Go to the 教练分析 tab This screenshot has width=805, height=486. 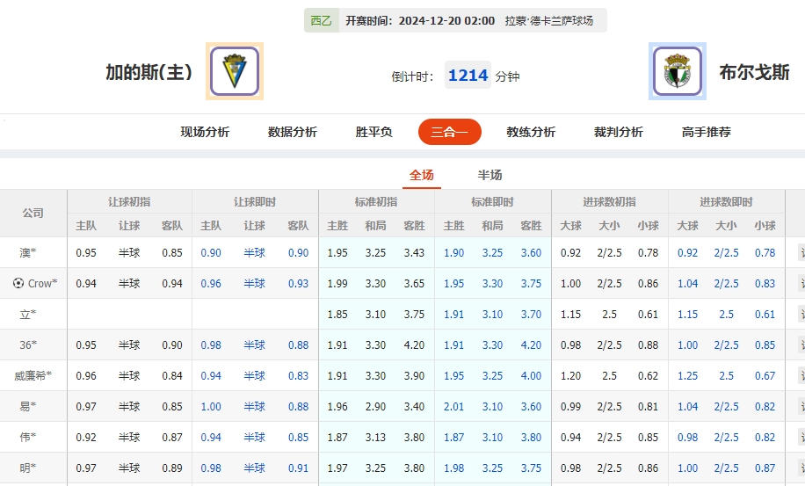(531, 132)
